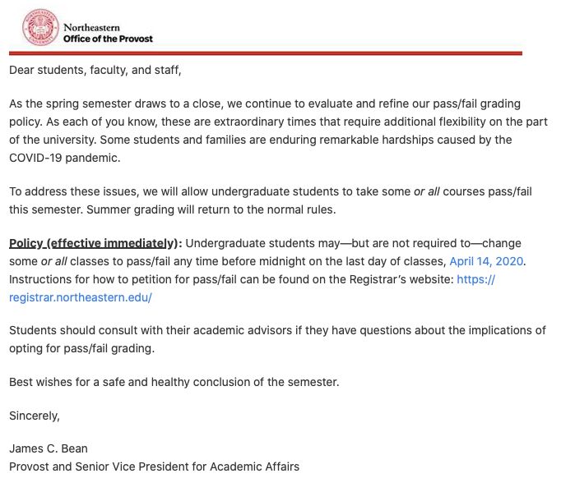Click the "To address these issues" sentence start
The image size is (561, 478).
tap(74, 191)
